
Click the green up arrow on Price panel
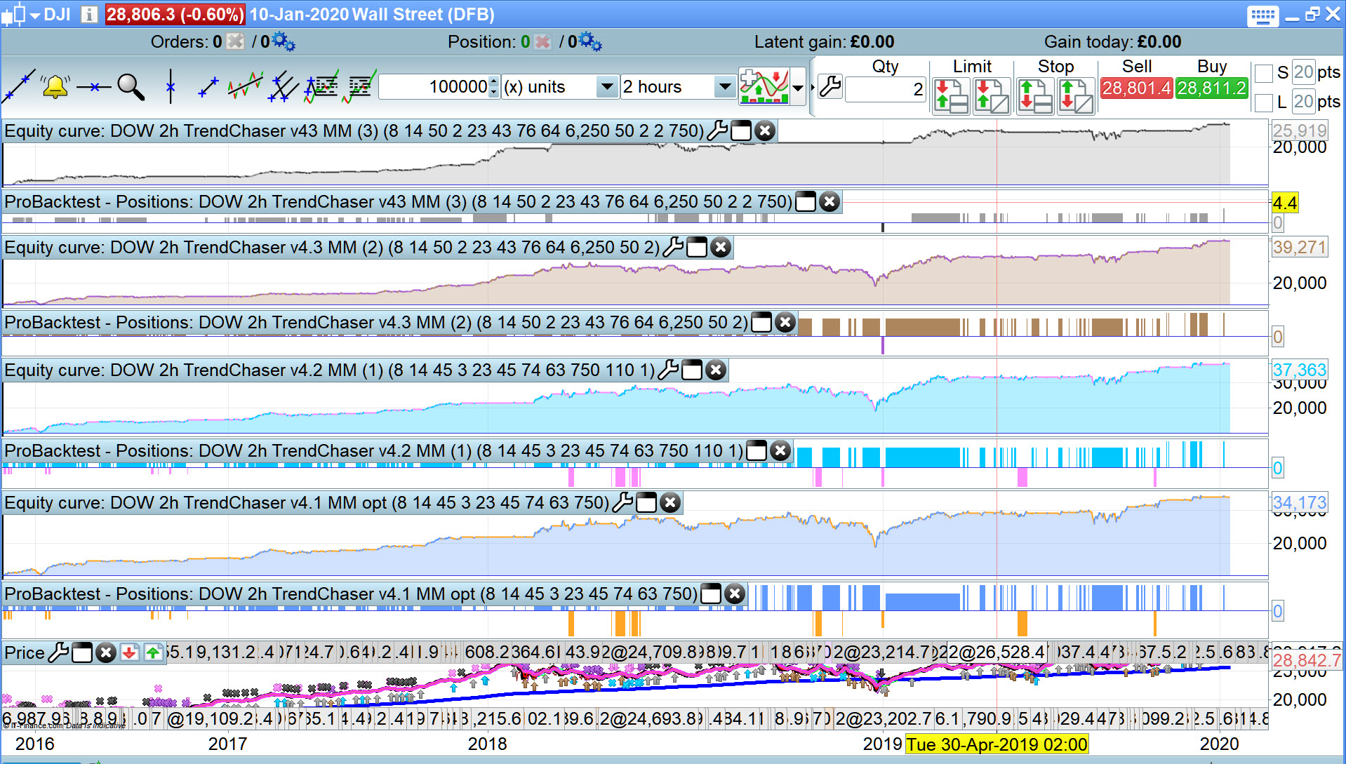pos(153,653)
